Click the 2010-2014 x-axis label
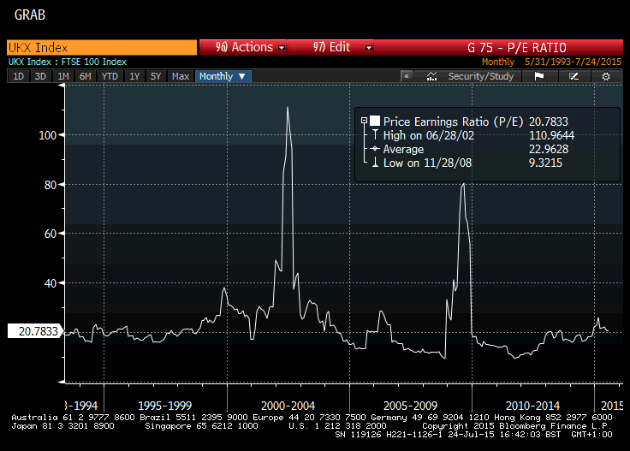This screenshot has height=451, width=630. [x=532, y=406]
